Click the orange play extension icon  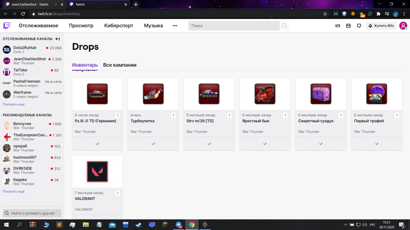pos(353,14)
